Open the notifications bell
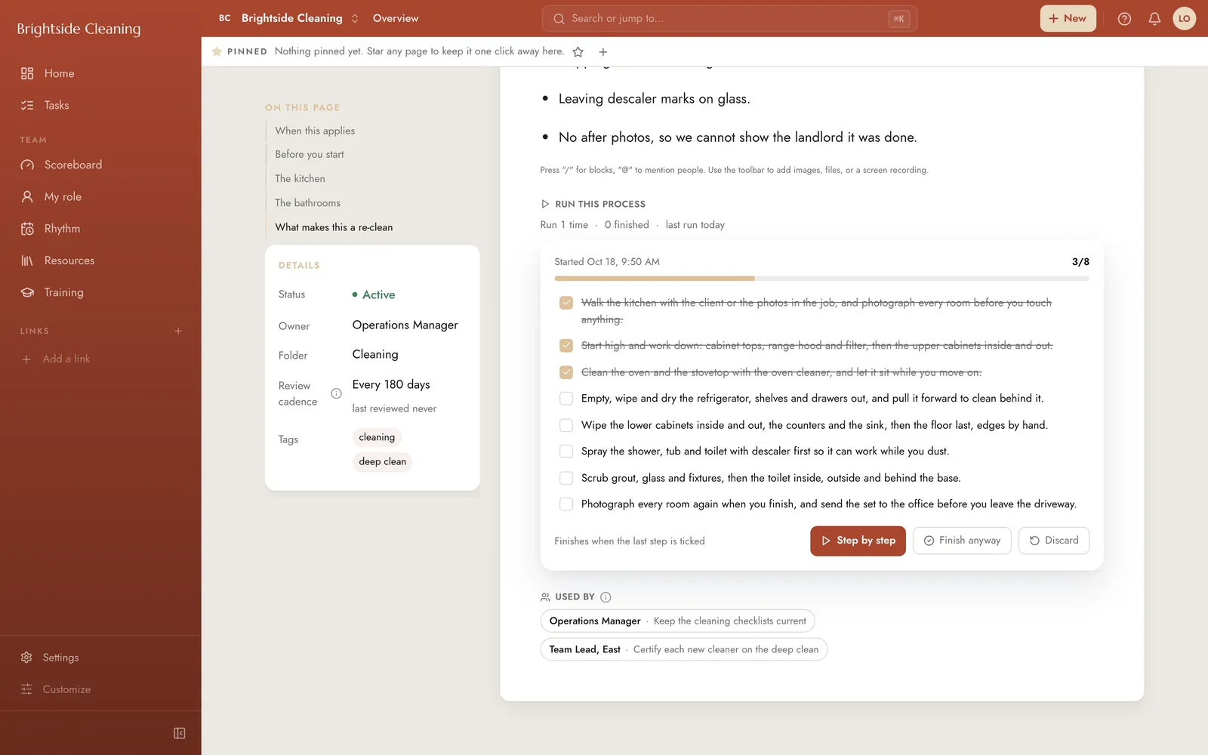 (1154, 19)
